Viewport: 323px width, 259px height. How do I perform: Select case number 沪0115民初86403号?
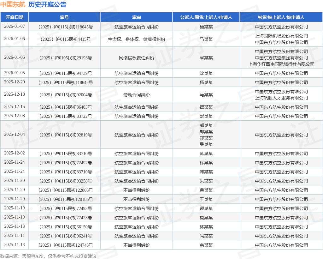66,107
